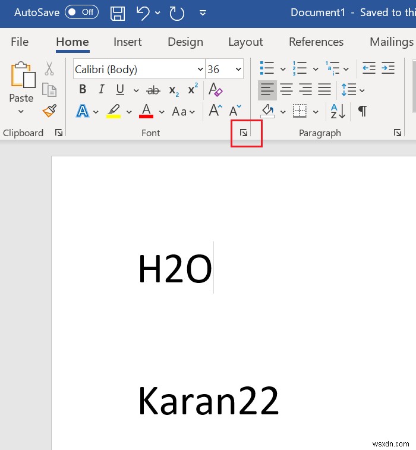This screenshot has width=416, height=450.
Task: Toggle Strikethrough formatting
Action: 153,90
